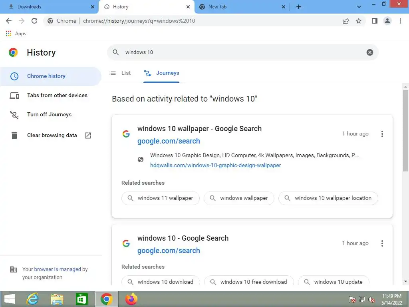Open the Store app from the taskbar
The width and height of the screenshot is (409, 307).
pos(81,299)
